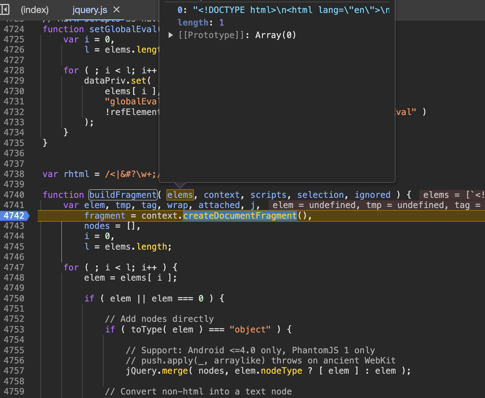The width and height of the screenshot is (485, 398).
Task: Click the nodeType property on line 4757
Action: pos(281,371)
